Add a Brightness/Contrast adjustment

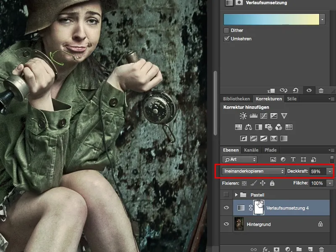(x=243, y=115)
